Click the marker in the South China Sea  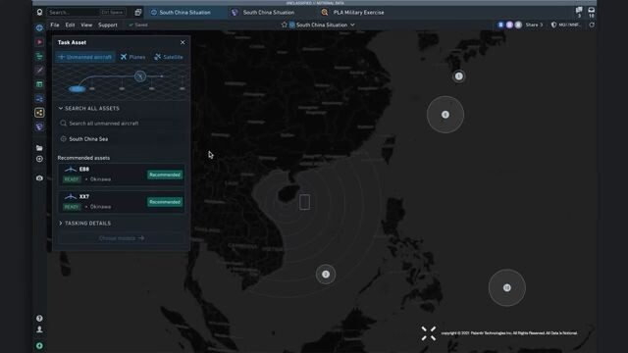point(326,275)
